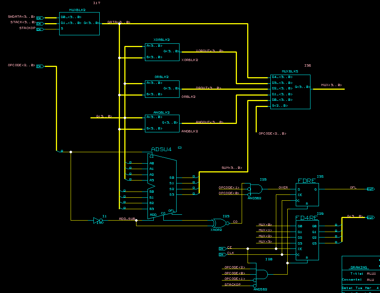Click the XORBLK2 block body
Viewport: 380px width, 293px height.
click(x=162, y=52)
